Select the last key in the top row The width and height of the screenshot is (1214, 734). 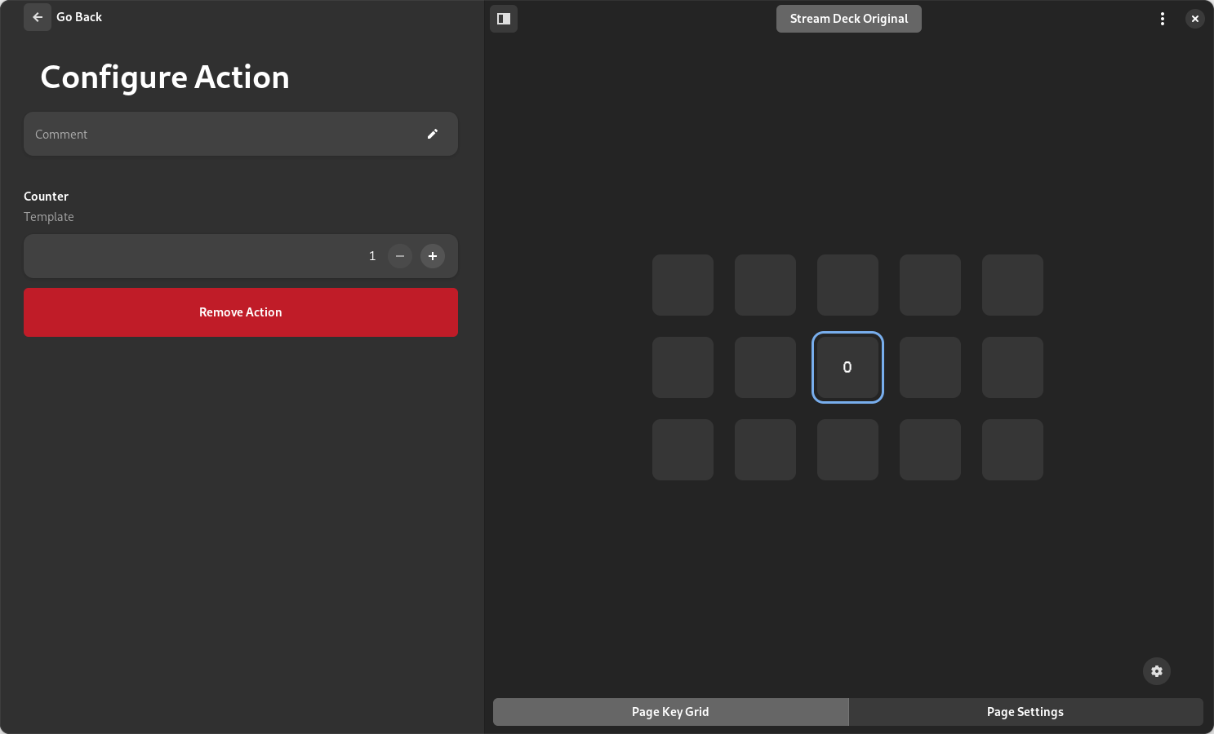pyautogui.click(x=1012, y=285)
